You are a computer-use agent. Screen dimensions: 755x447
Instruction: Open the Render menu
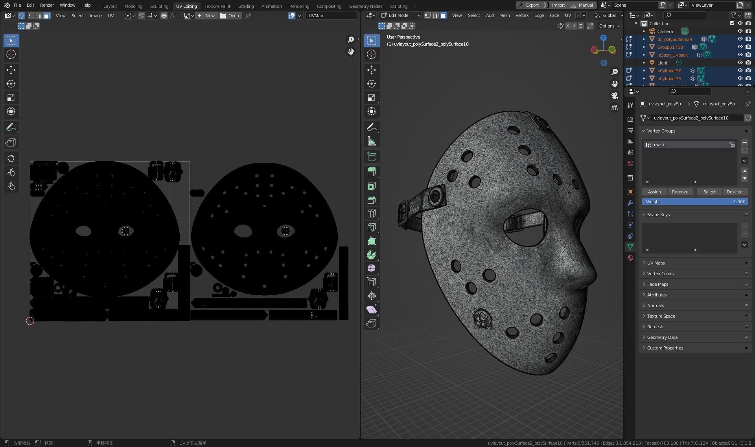[x=47, y=5]
